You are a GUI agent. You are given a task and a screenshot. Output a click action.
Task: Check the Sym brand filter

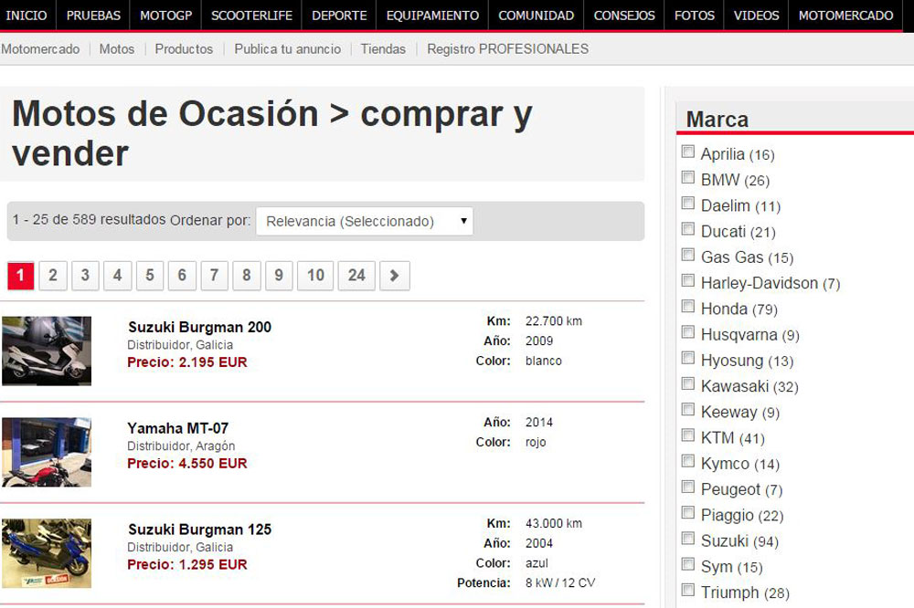click(688, 564)
